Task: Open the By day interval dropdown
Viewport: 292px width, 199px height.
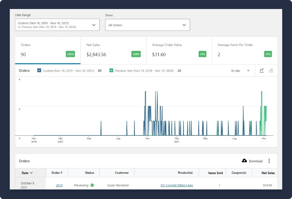Action: (240, 71)
